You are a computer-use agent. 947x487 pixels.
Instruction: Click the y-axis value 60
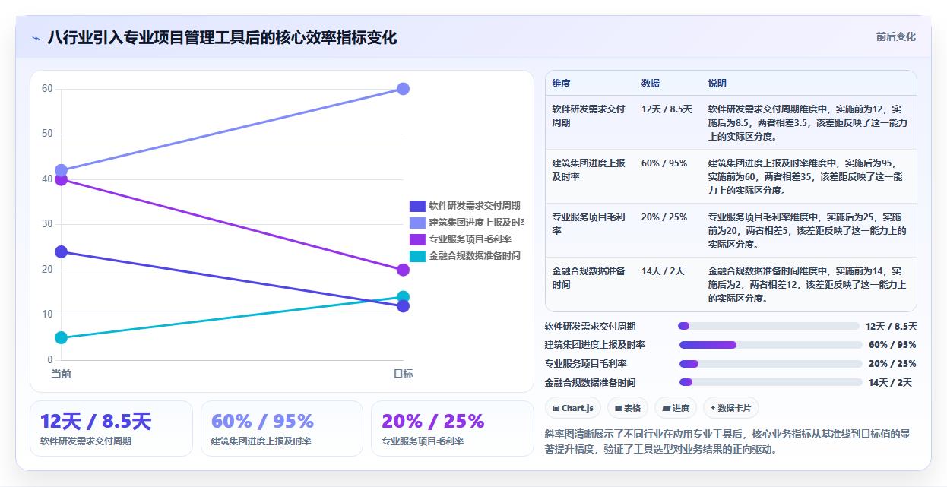[47, 89]
